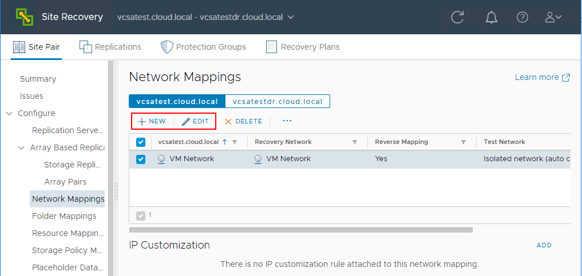
Task: Toggle the select-all checkbox in table header
Action: (141, 142)
